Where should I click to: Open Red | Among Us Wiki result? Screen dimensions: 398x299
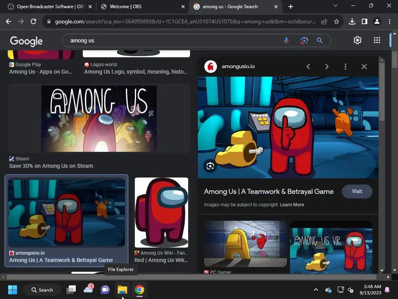(161, 260)
